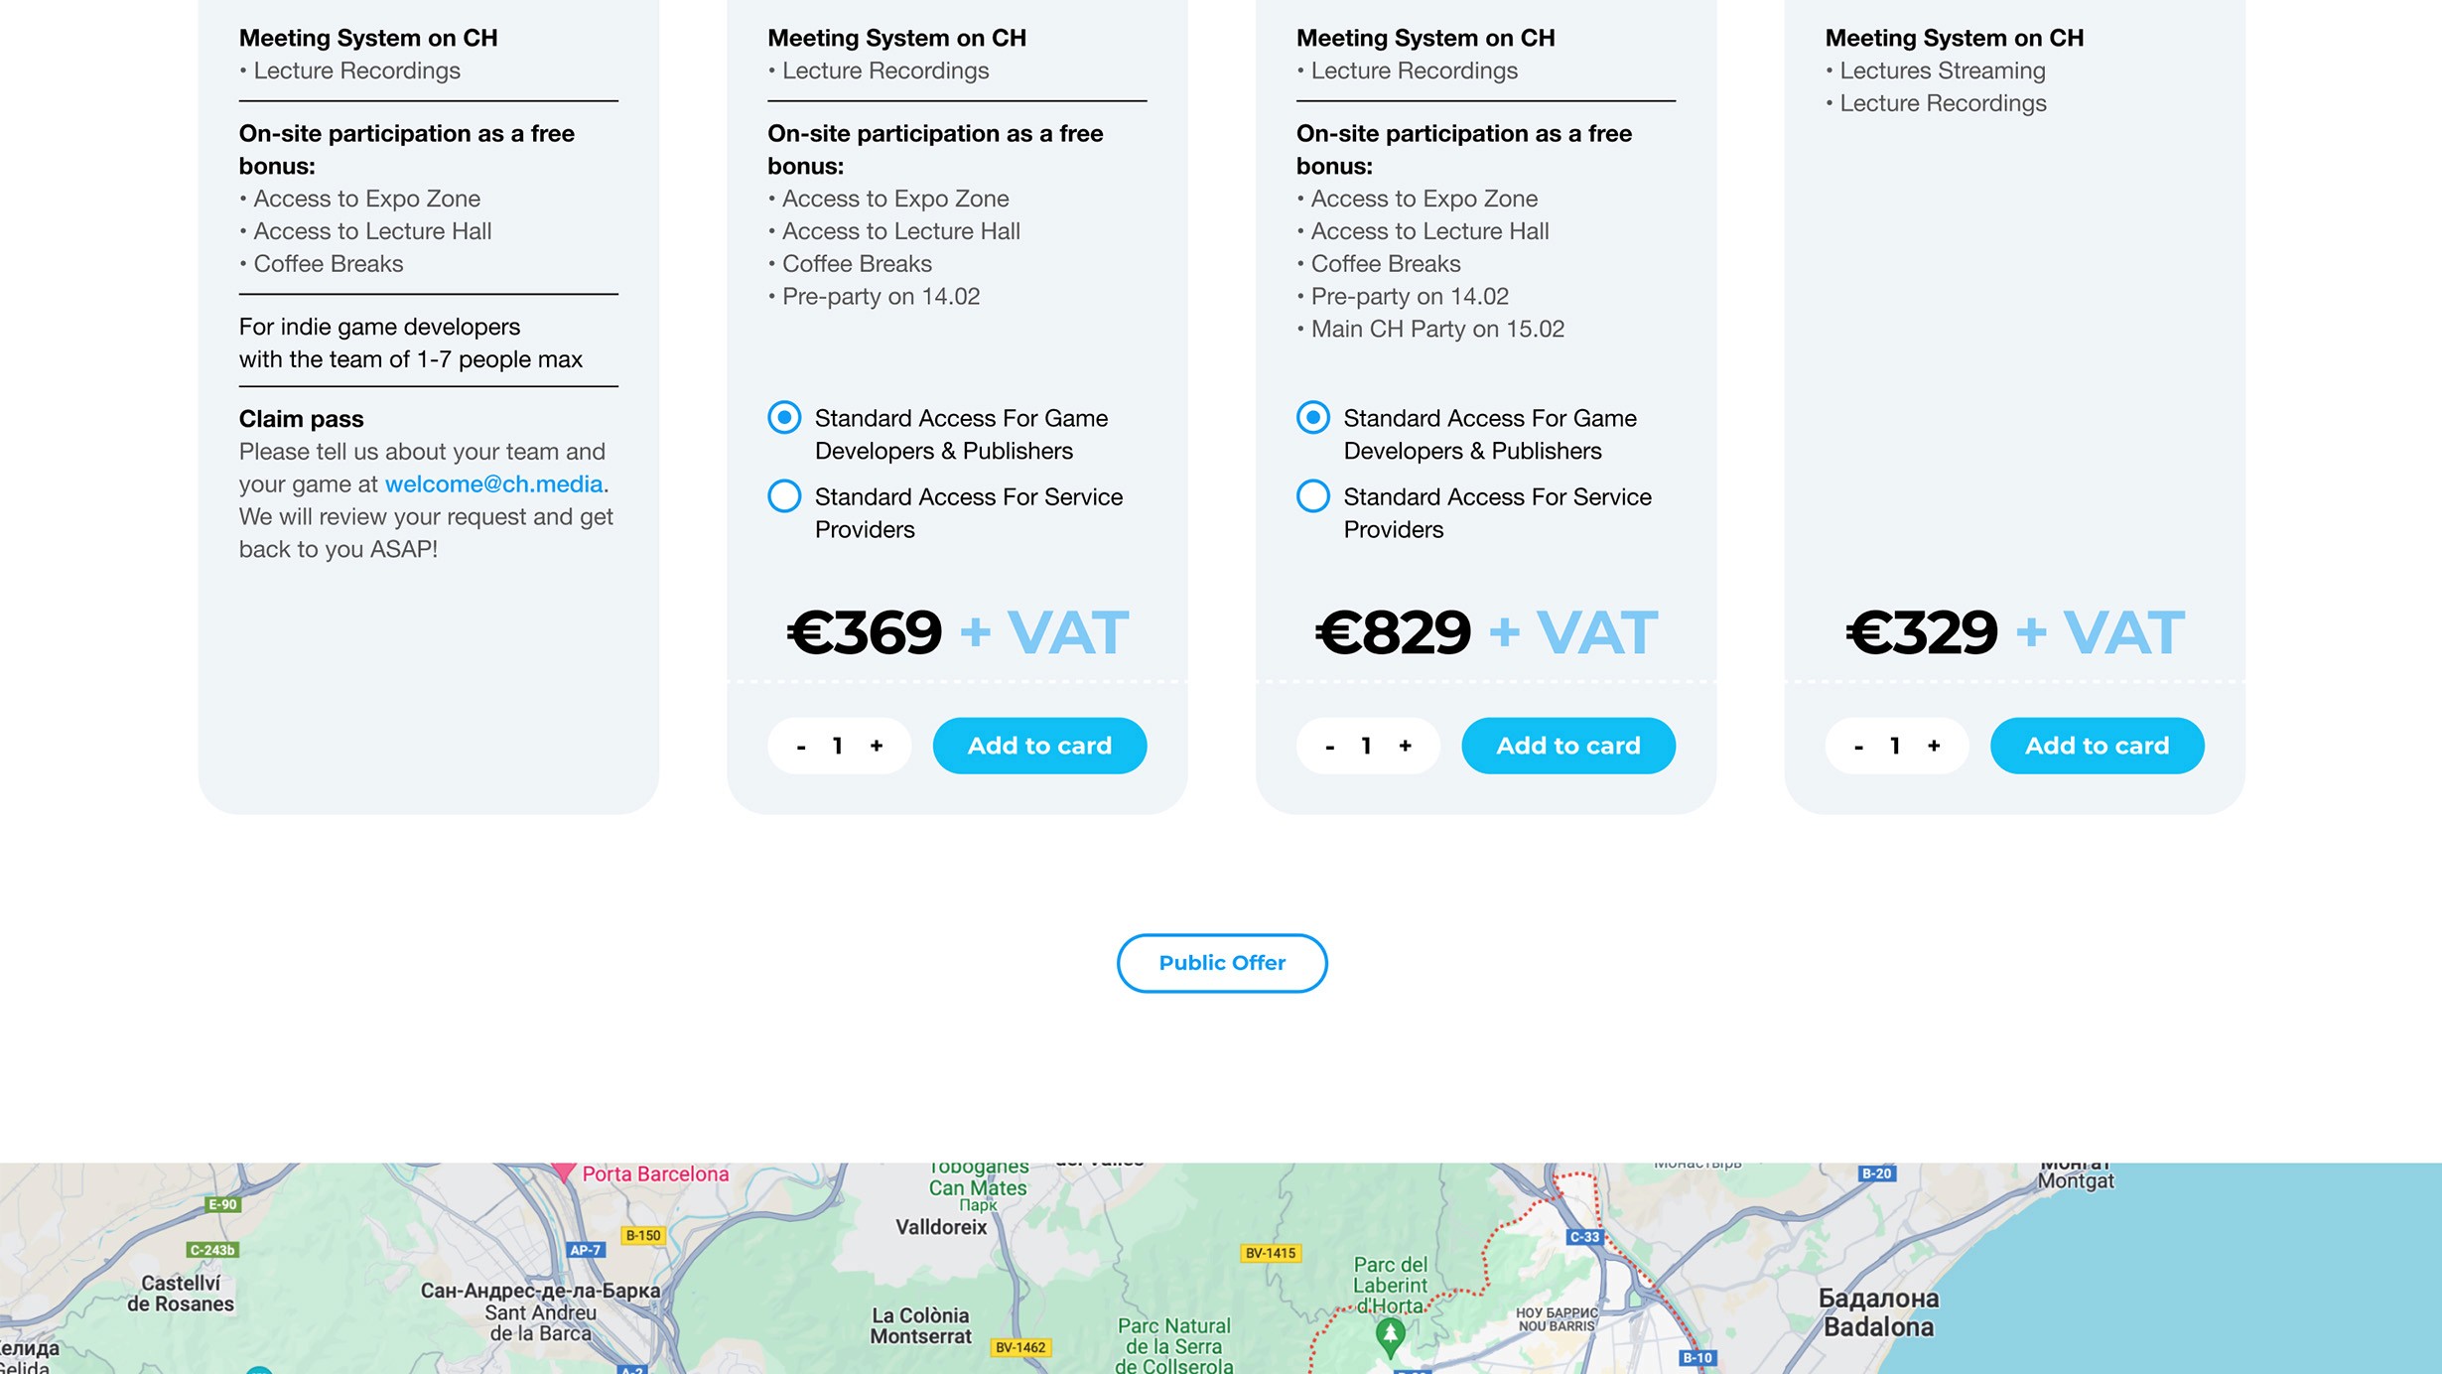Select Game Developers option on €829 ticket

[1313, 418]
